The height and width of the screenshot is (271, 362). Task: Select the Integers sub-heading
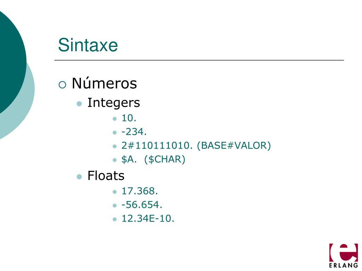113,103
